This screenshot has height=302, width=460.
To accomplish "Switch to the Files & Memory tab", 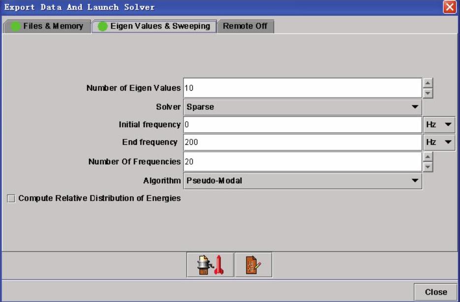I will point(47,26).
